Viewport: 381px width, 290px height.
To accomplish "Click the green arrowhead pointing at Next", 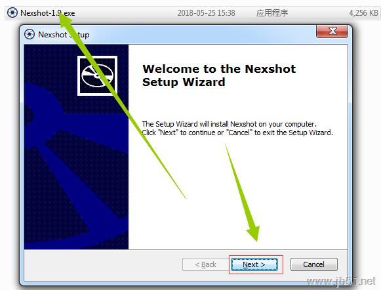I will [x=254, y=233].
